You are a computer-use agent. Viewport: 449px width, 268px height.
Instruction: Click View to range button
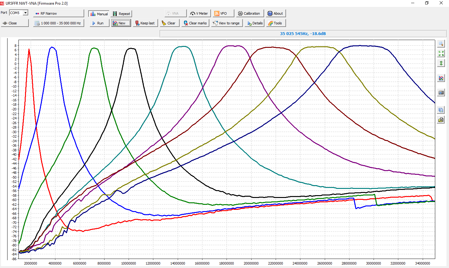(x=227, y=23)
